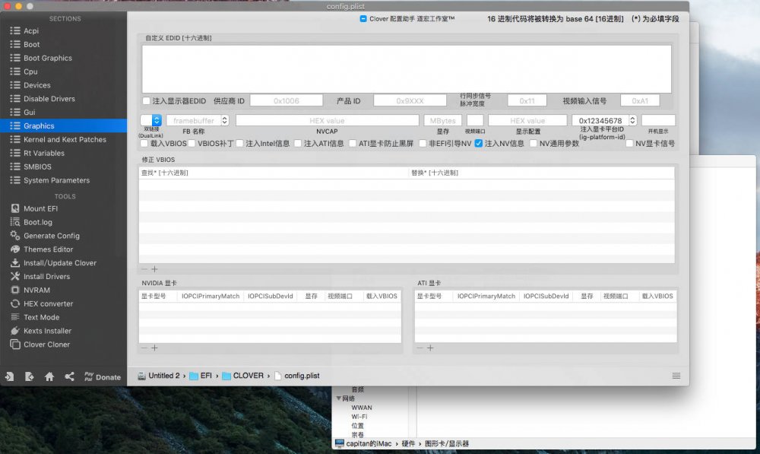Open Generate Config tool

tap(52, 236)
